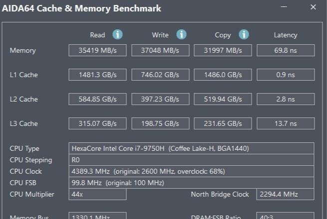This screenshot has width=327, height=219.
Task: Close the AIDA64 benchmark window
Action: pyautogui.click(x=313, y=7)
